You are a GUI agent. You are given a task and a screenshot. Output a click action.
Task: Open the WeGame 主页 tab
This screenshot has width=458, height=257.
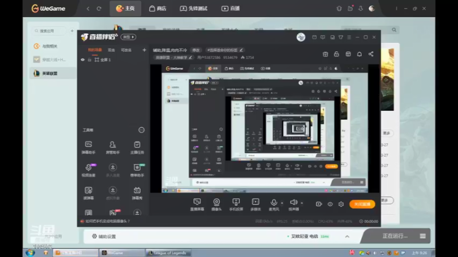pos(125,9)
